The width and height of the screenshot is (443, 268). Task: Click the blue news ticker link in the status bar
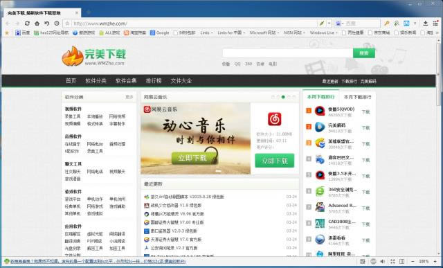coord(98,262)
